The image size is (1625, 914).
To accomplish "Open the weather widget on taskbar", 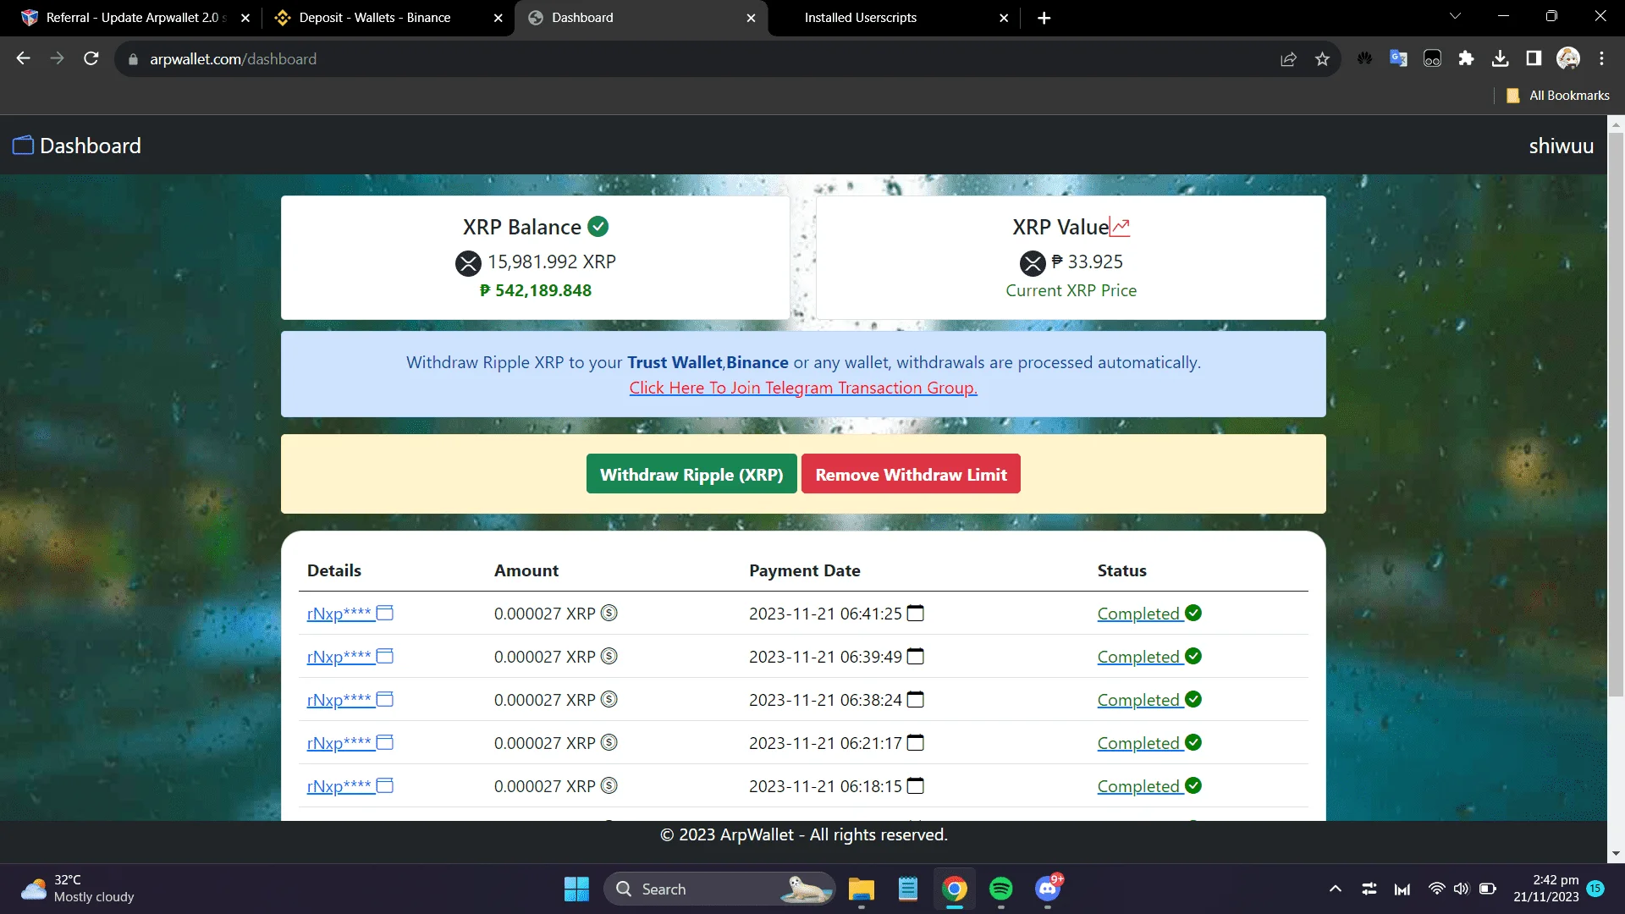I will (x=78, y=889).
